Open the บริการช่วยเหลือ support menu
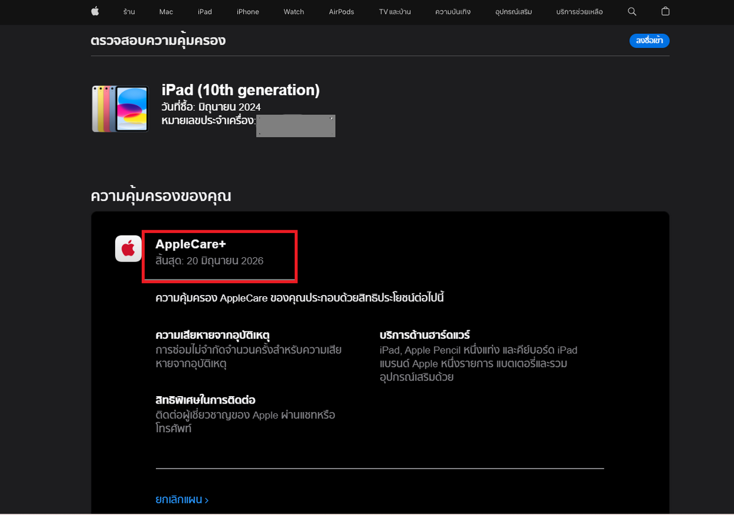The width and height of the screenshot is (734, 515). (579, 11)
